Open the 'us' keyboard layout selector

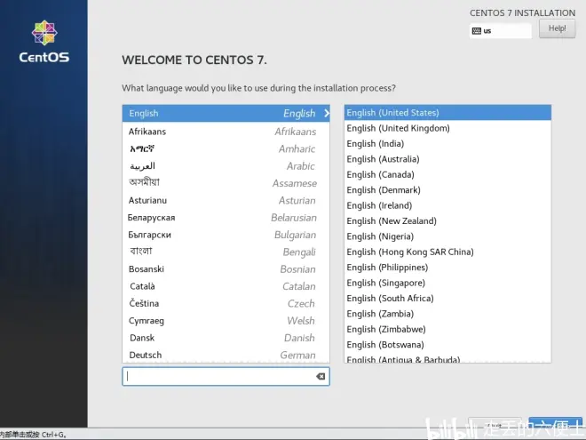(x=501, y=31)
